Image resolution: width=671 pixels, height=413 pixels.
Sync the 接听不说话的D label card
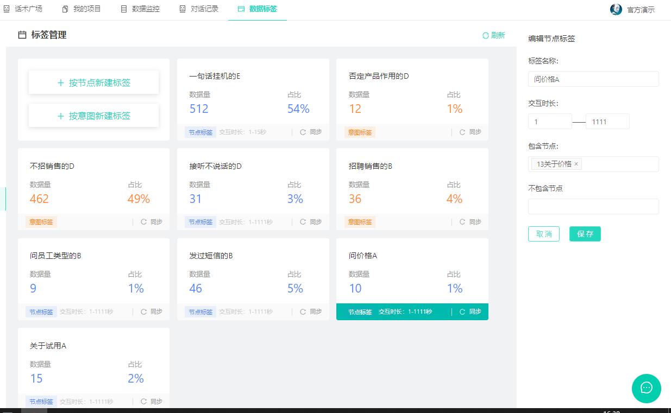[315, 221]
